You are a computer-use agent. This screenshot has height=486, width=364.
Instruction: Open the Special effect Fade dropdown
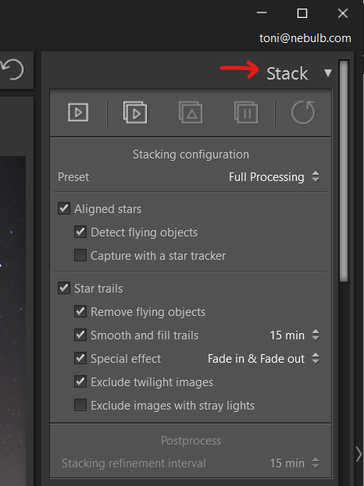coord(264,359)
